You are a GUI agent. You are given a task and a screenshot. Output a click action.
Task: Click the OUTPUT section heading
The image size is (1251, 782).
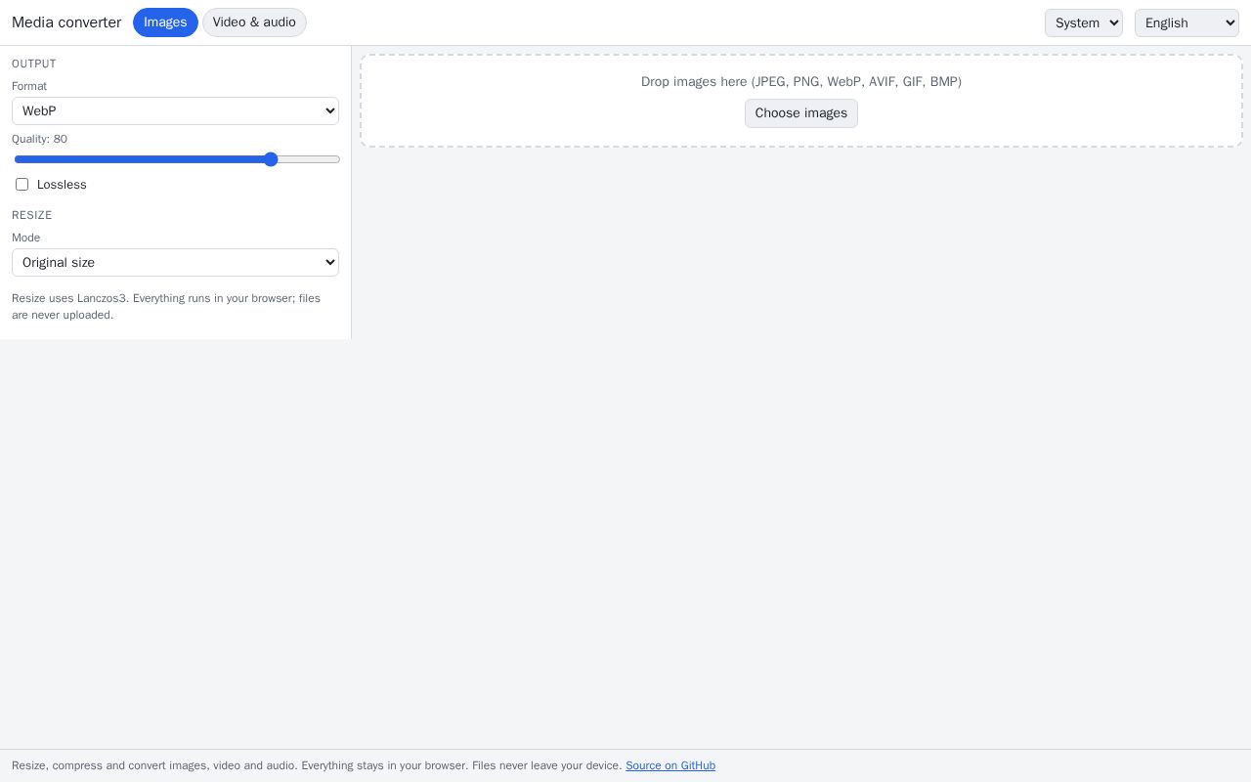click(34, 64)
